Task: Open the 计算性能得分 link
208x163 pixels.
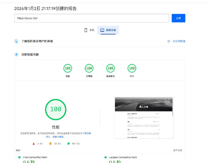Action: click(x=87, y=133)
